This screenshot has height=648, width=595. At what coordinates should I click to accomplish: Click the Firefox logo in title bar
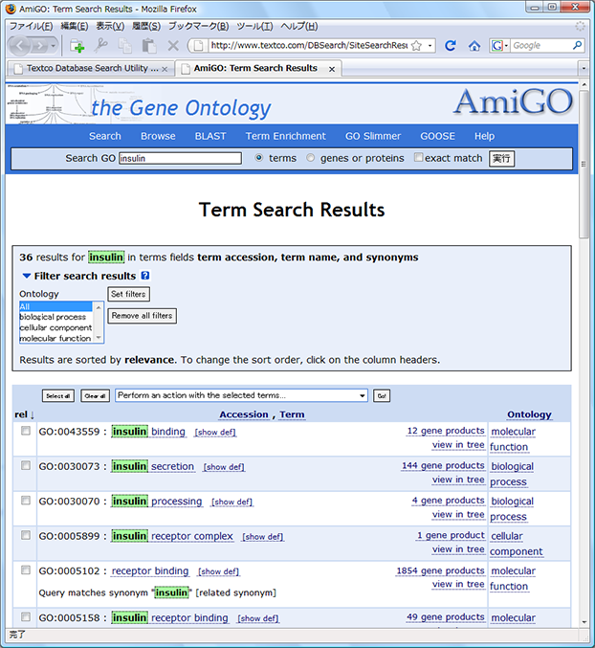pos(11,9)
